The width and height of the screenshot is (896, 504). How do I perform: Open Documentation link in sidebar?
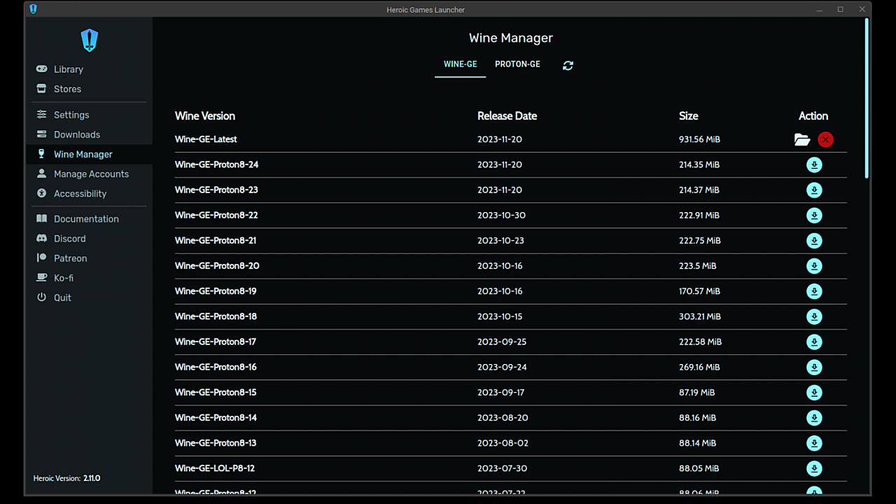point(89,219)
